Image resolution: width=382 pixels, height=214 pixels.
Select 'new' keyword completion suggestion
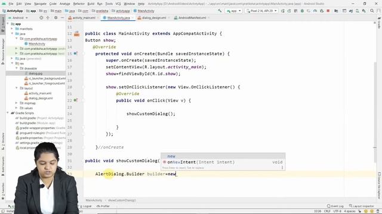[223, 156]
